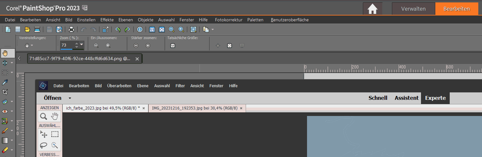Click the framed magnifier icon in main toolbar
Screen dimensions: 482x157
click(x=193, y=29)
